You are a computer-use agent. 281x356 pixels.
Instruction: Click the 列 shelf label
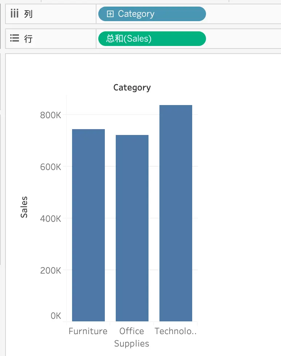(x=28, y=14)
